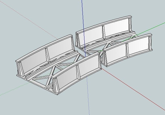This screenshot has height=115, width=165.
Task: Select the front girder of the right section
Action: 128,50
